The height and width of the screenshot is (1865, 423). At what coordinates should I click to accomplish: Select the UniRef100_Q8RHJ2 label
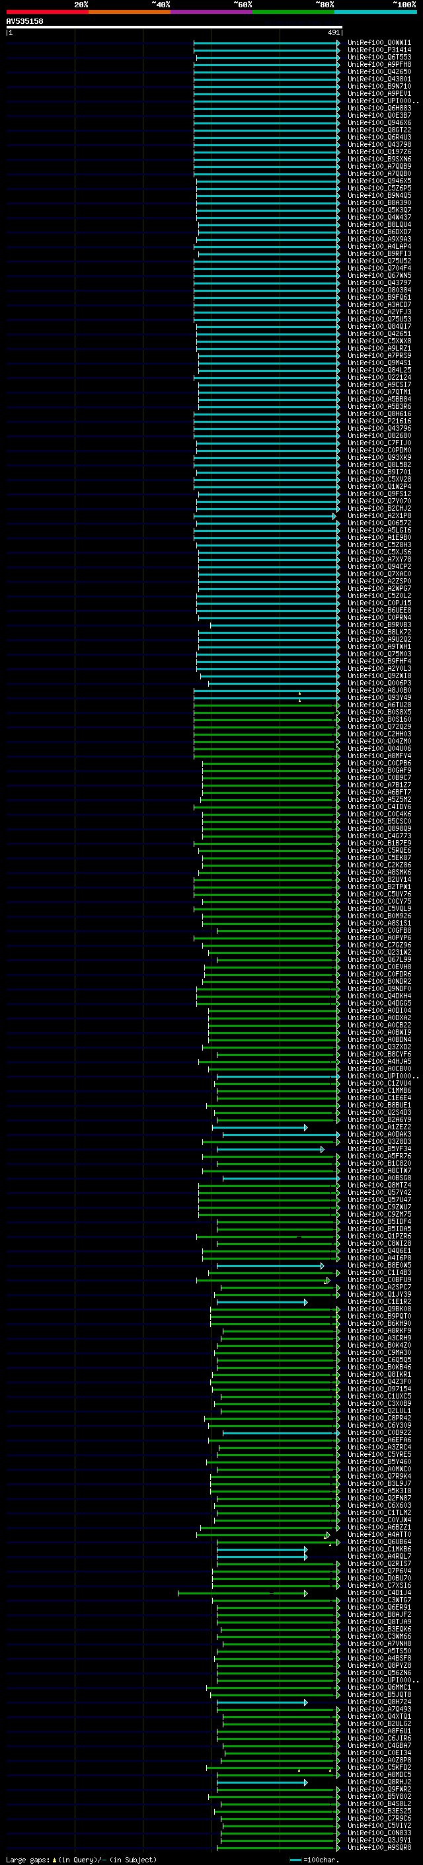(379, 1782)
